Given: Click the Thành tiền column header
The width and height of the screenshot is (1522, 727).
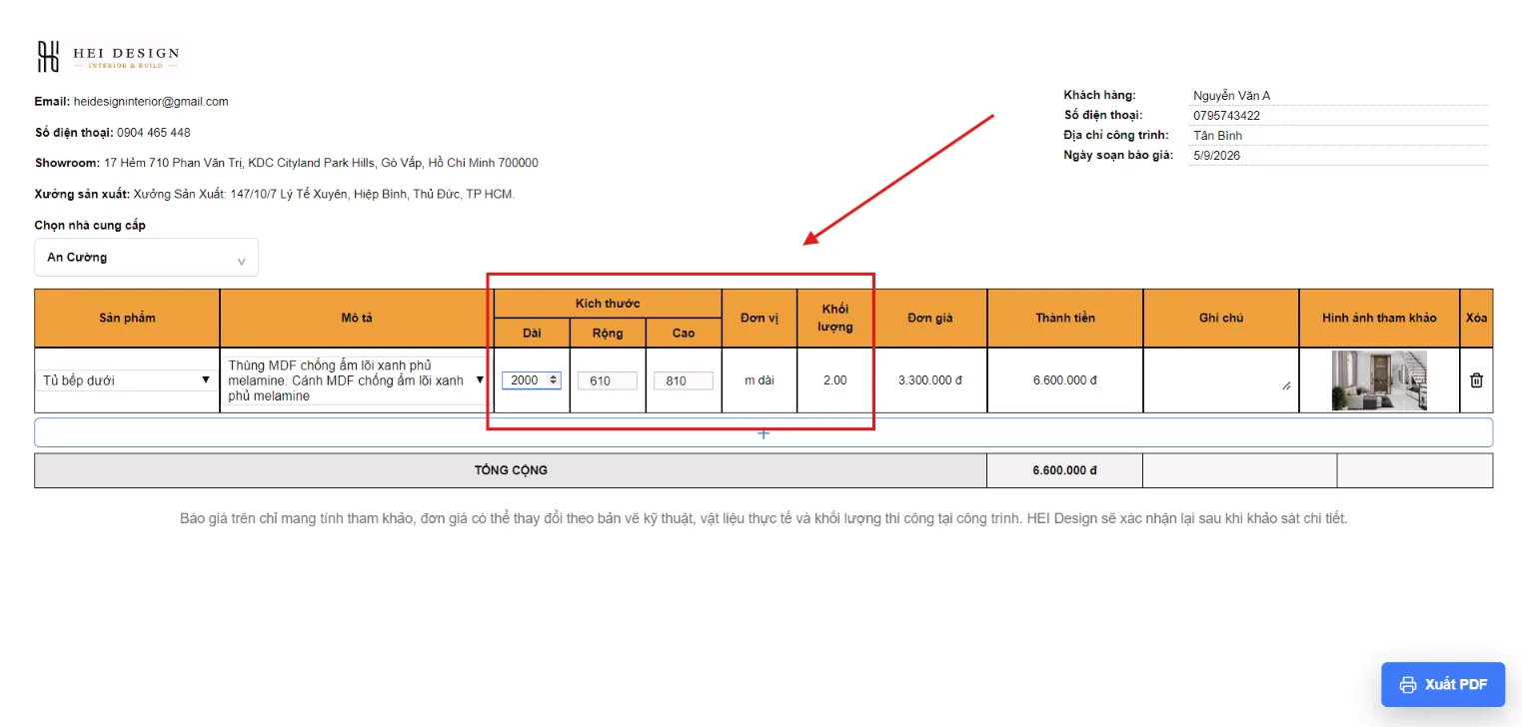Looking at the screenshot, I should tap(1065, 318).
